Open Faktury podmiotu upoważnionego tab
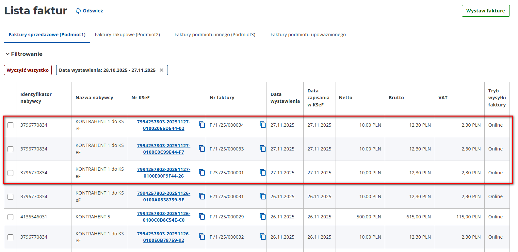The height and width of the screenshot is (252, 518). [308, 35]
